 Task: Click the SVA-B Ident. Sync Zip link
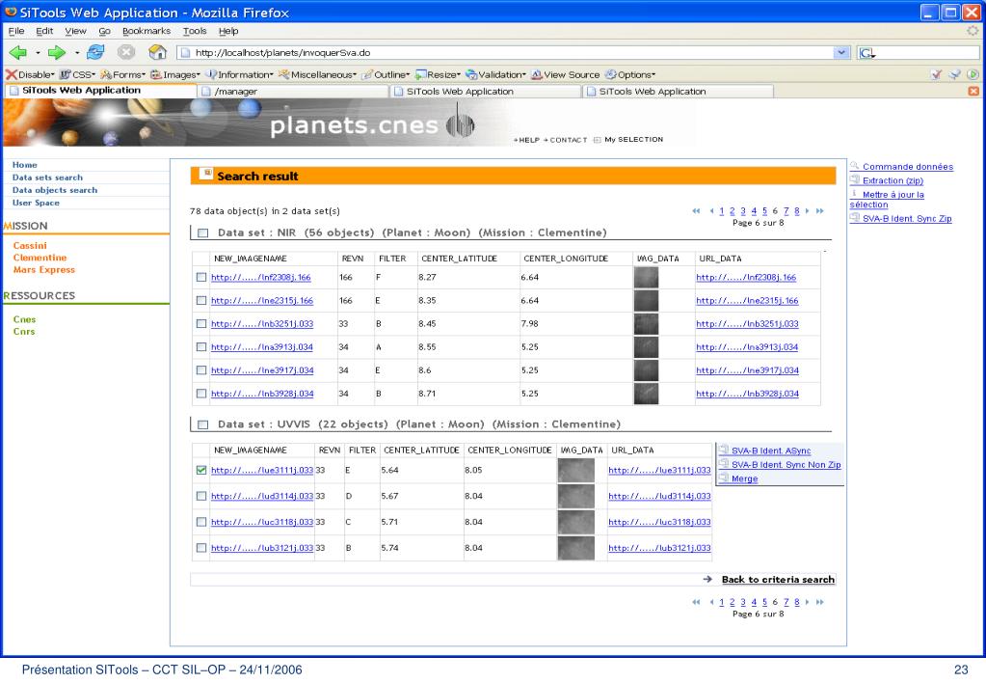click(x=907, y=218)
